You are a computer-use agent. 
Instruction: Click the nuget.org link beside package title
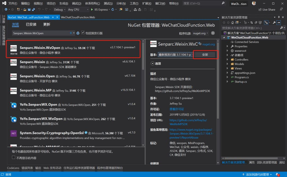(x=209, y=44)
